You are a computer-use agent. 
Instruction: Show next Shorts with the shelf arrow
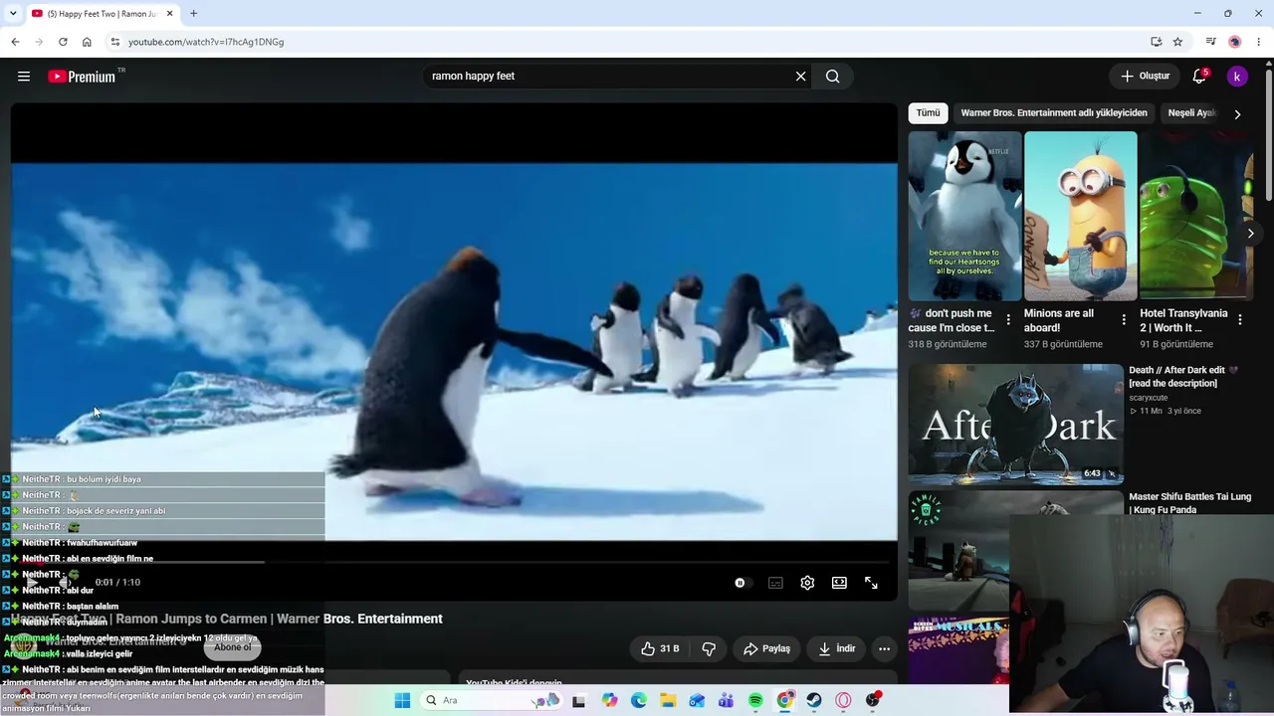pyautogui.click(x=1251, y=233)
